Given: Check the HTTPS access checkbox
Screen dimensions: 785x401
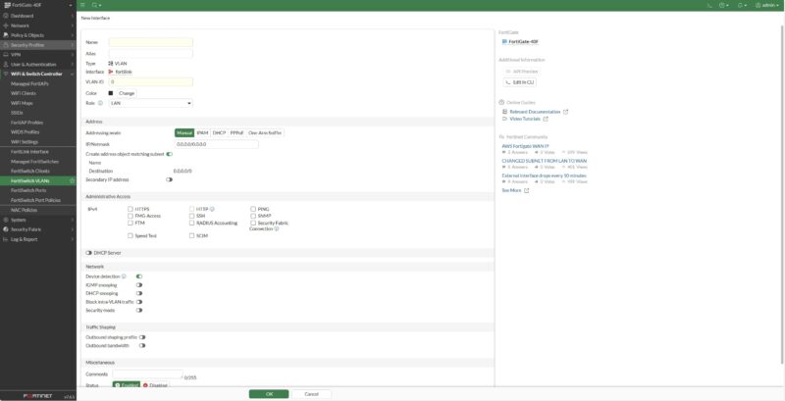Looking at the screenshot, I should [131, 209].
